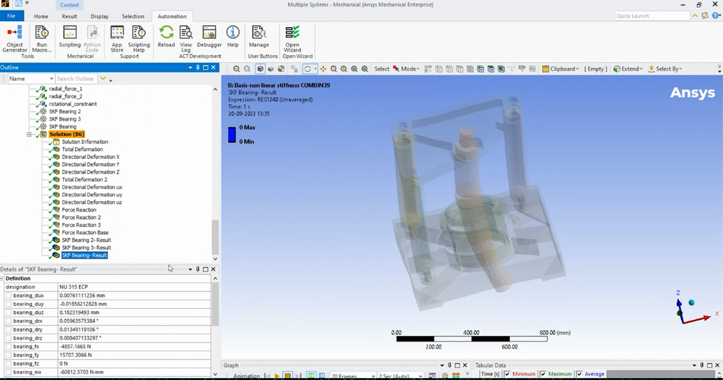This screenshot has height=380, width=723.
Task: Switch to the Result ribbon tab
Action: click(x=69, y=16)
